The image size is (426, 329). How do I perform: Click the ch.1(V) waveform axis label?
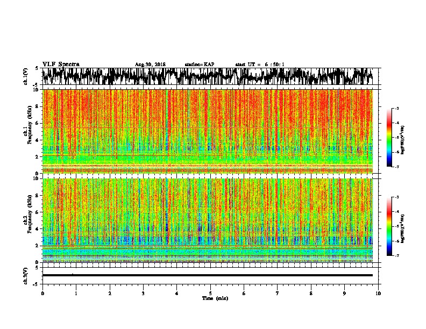(26, 76)
